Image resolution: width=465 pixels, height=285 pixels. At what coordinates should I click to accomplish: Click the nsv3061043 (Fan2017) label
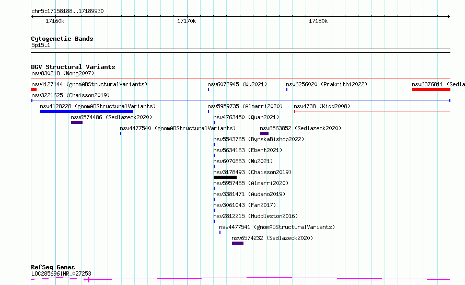click(x=245, y=205)
